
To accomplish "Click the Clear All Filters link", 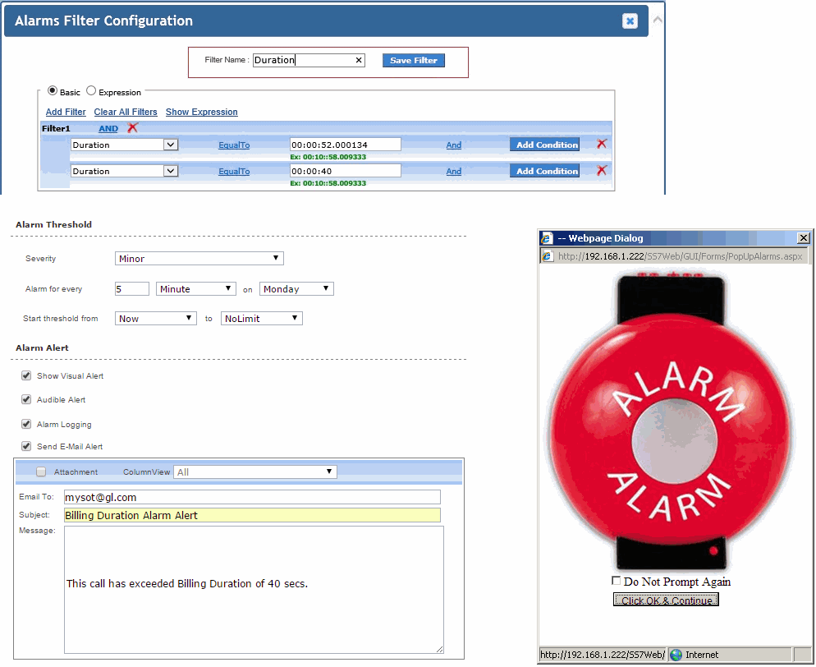I will click(126, 112).
